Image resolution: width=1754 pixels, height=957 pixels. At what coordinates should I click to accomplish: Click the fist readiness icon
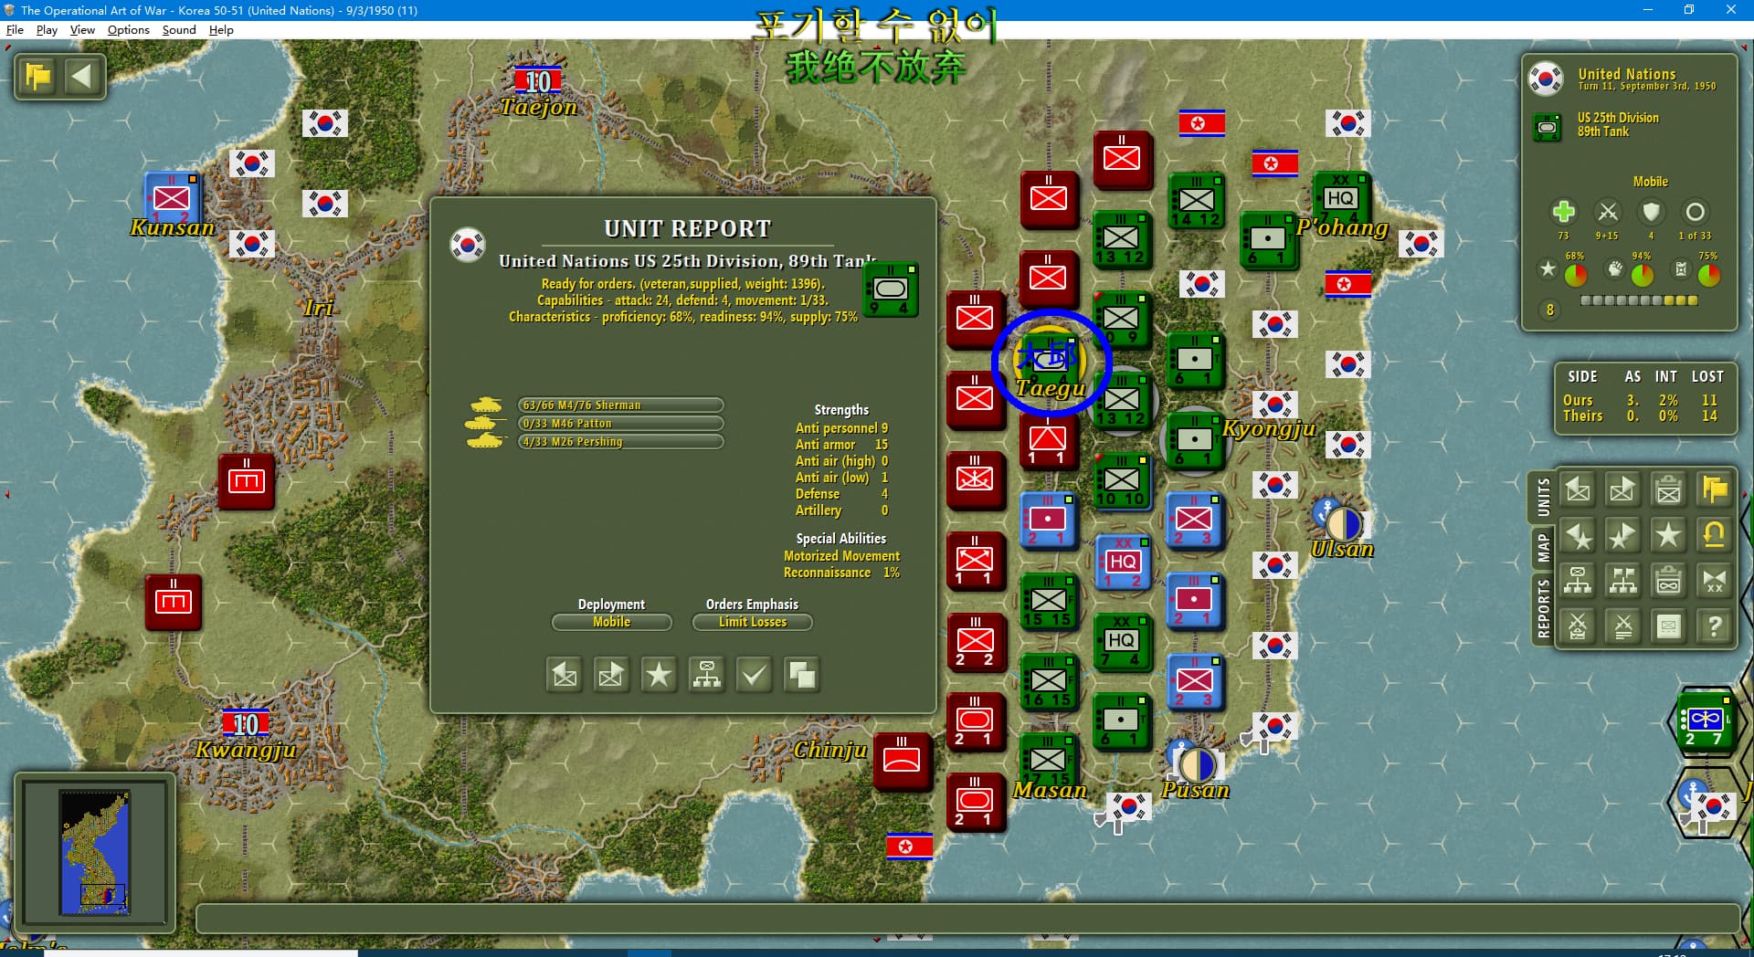(1615, 269)
